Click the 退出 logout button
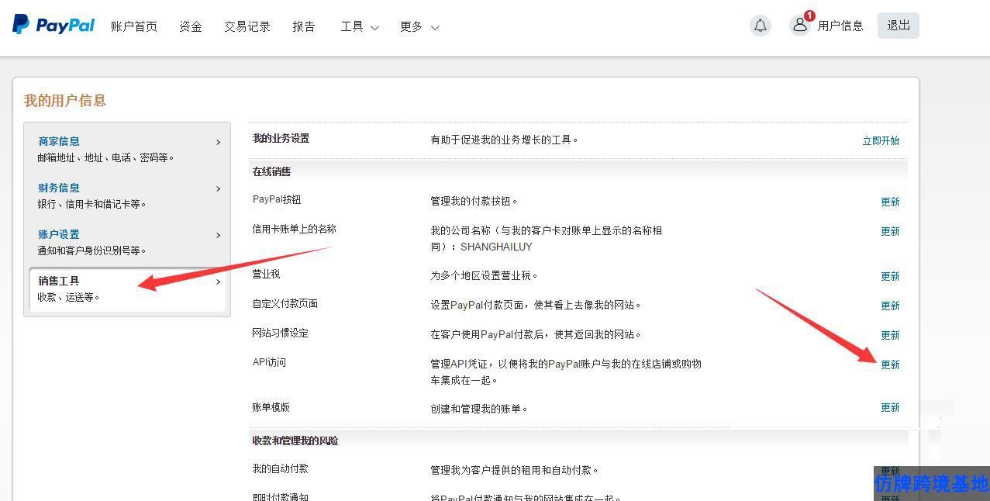 click(x=898, y=26)
